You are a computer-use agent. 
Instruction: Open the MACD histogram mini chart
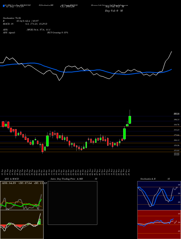point(22,225)
